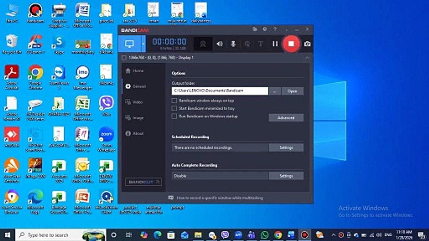Browse for output folder with the '...' button
Viewport: 429px width, 241px height.
(x=275, y=91)
